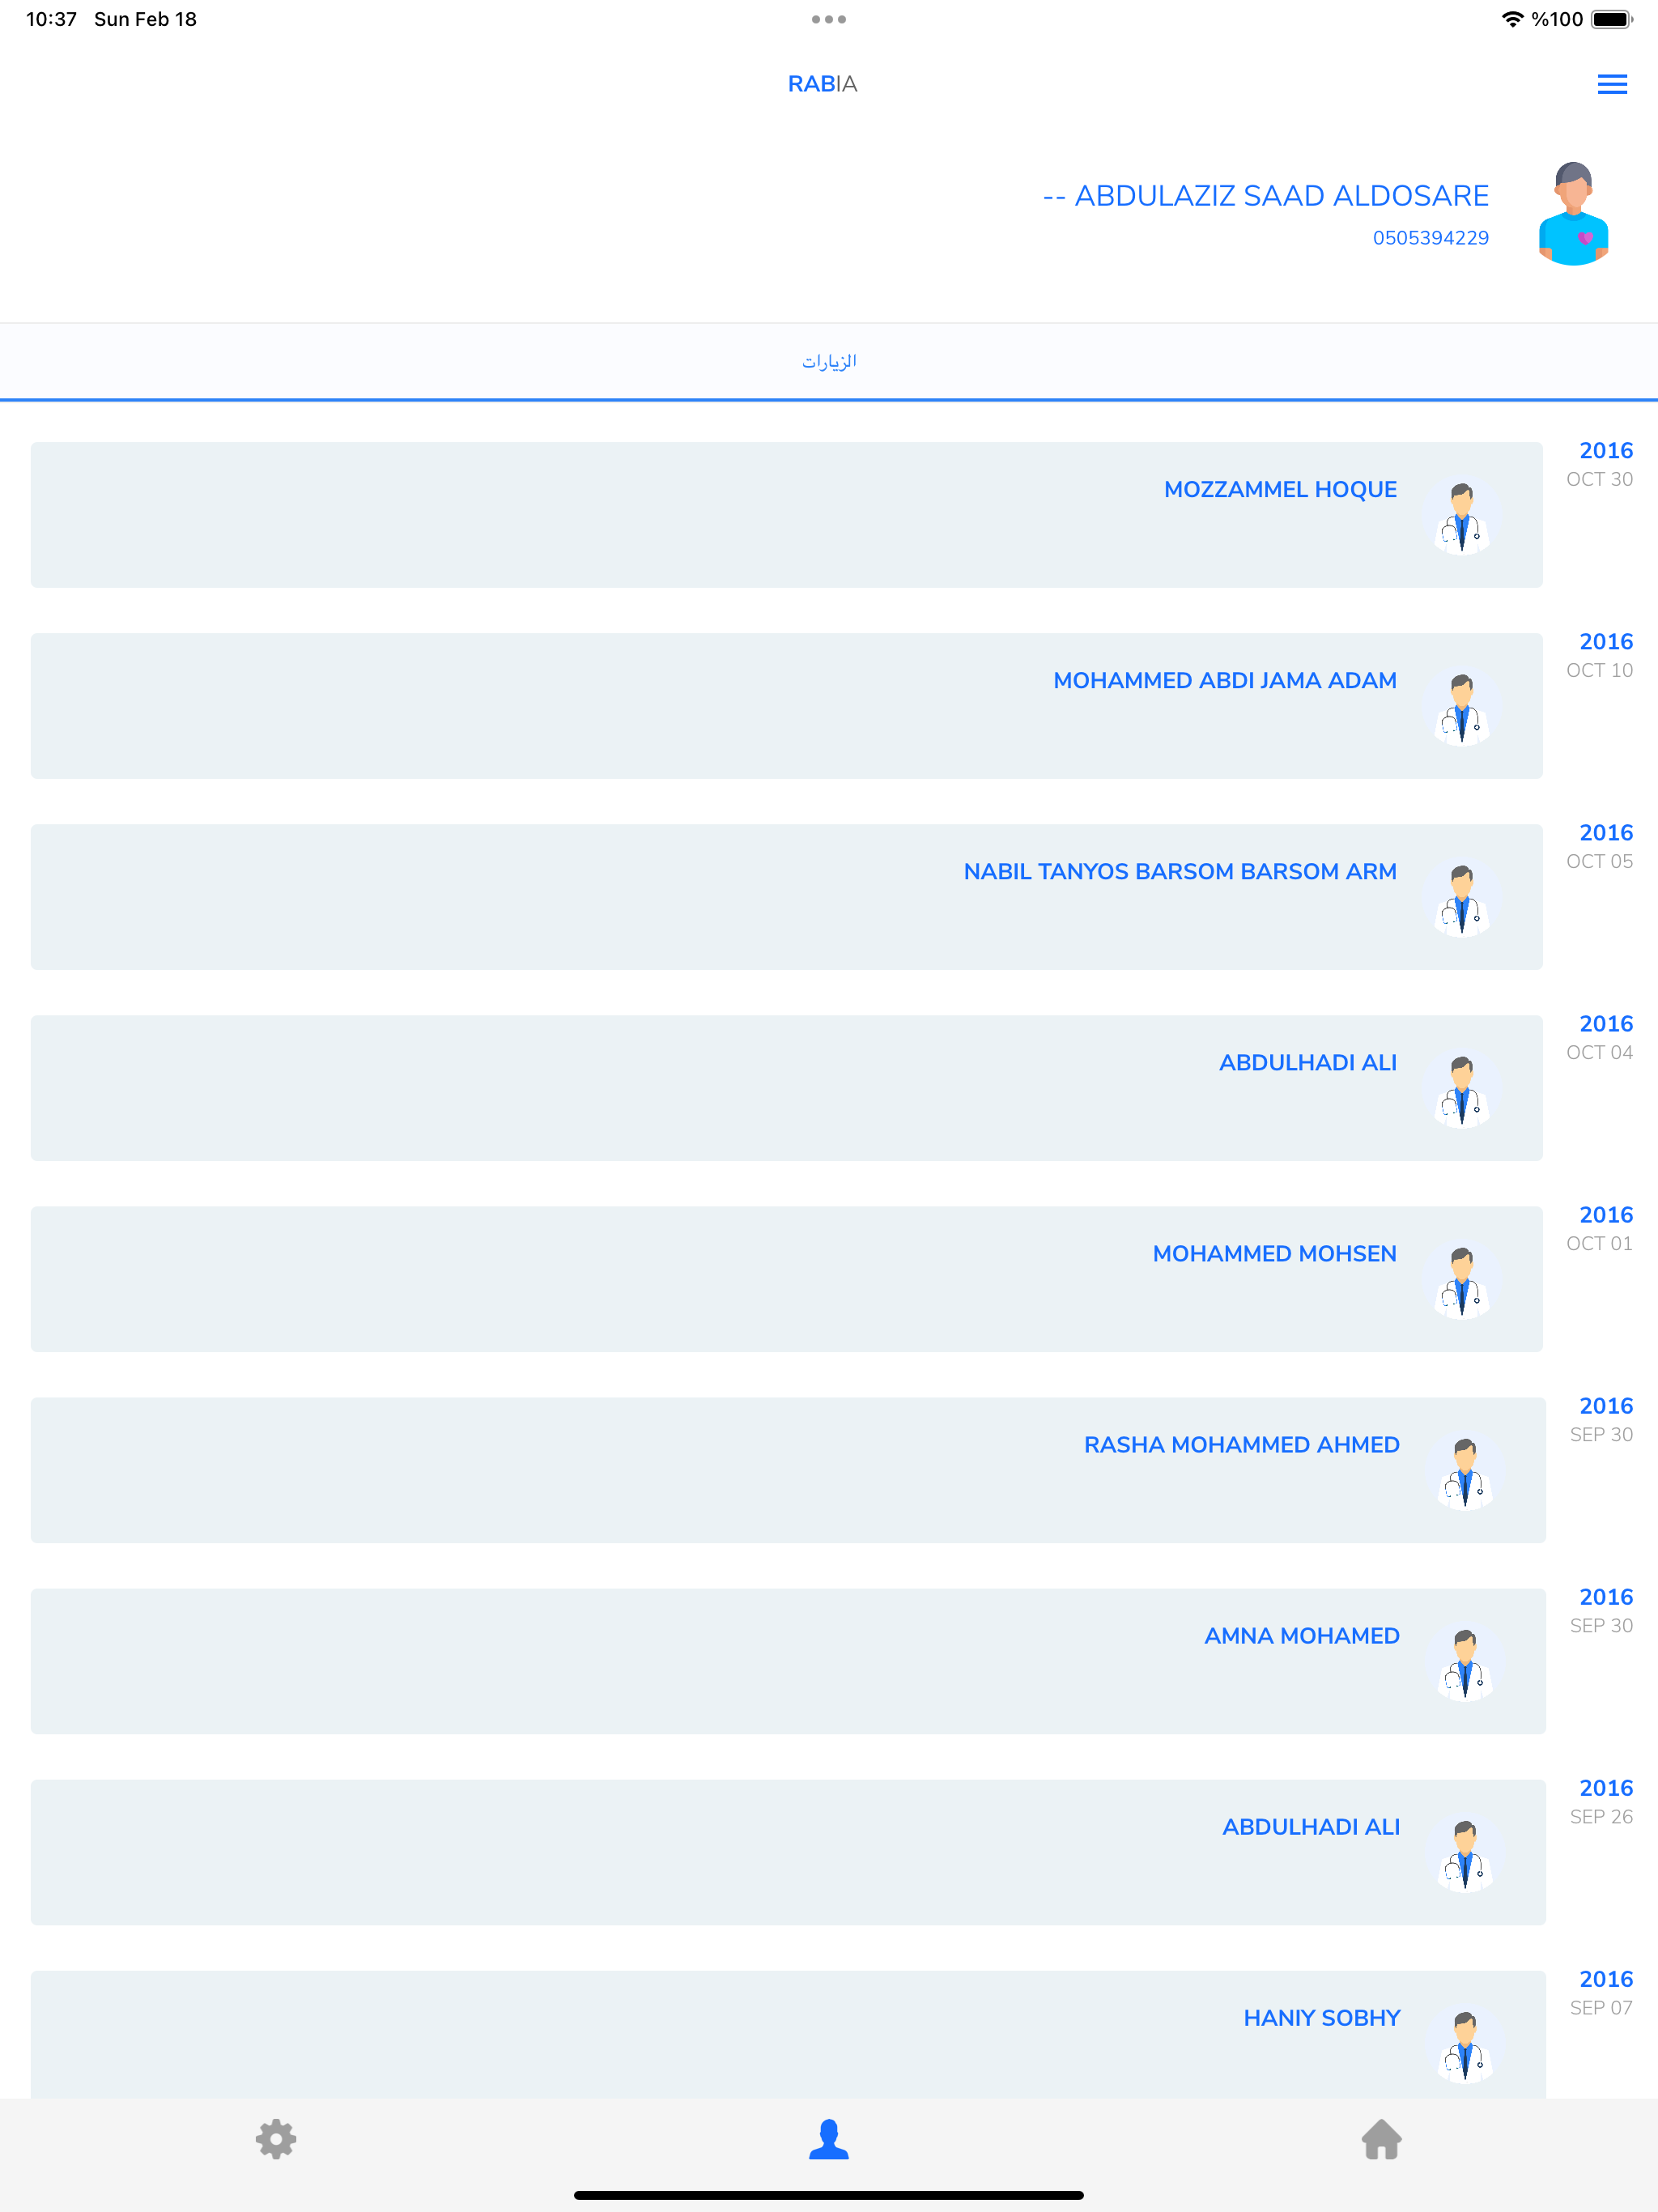
Task: Open the OCT 04 ABDULHADI ALI visit
Action: (786, 1088)
